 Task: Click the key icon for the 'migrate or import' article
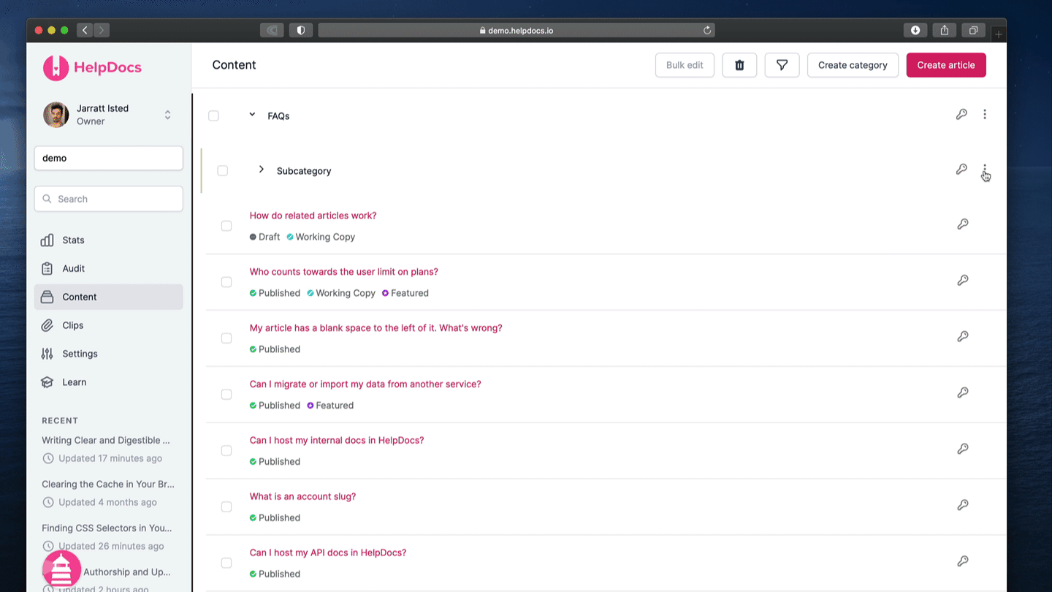coord(963,392)
